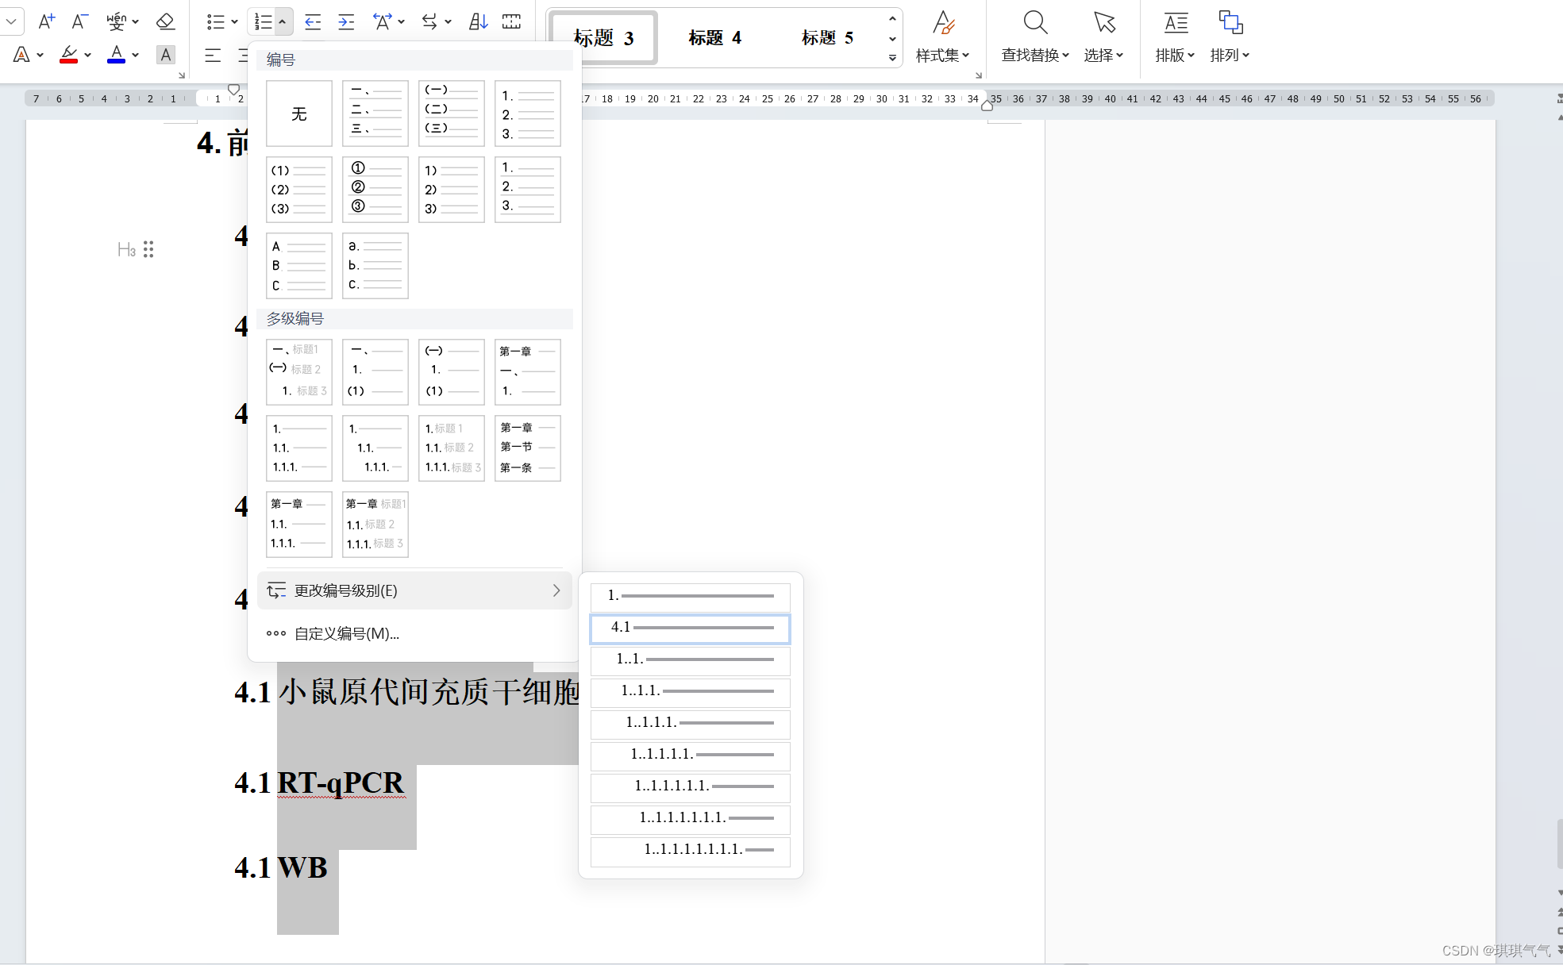Apply the 标题 4 heading style
The image size is (1563, 965).
tap(714, 37)
